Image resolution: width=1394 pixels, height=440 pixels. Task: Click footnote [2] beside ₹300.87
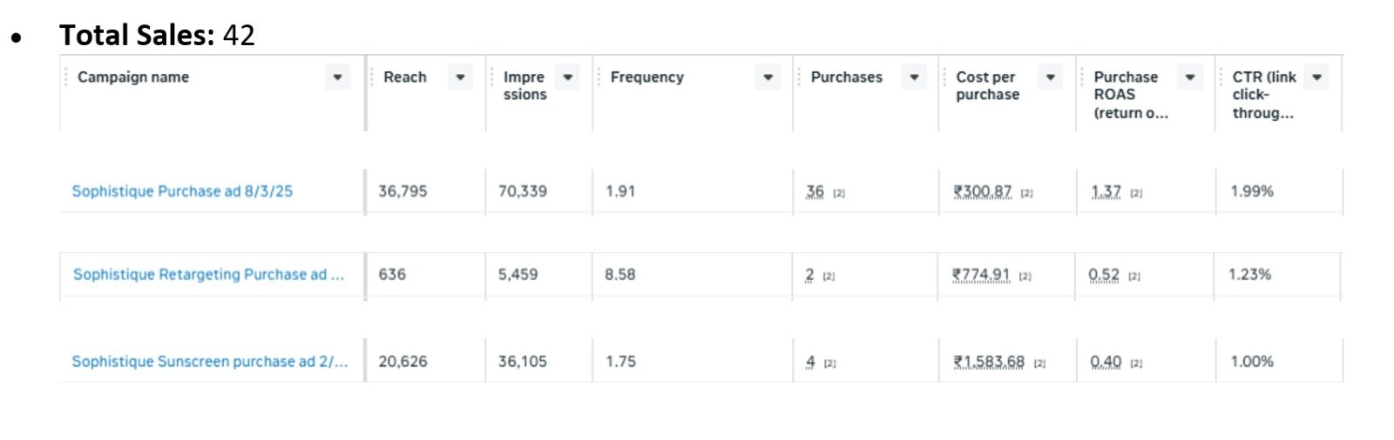coord(1027,194)
